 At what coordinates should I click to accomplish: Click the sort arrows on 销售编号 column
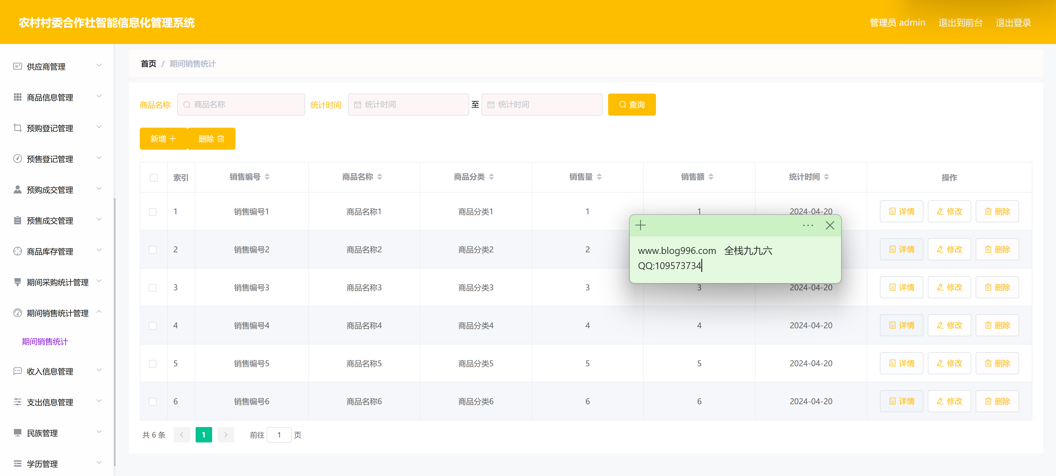(x=267, y=177)
